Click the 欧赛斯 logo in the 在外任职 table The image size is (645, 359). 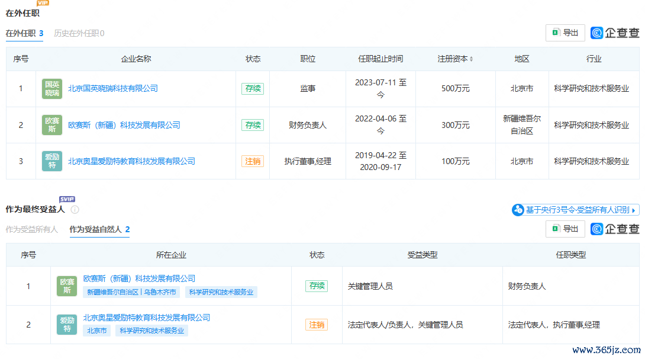click(52, 125)
